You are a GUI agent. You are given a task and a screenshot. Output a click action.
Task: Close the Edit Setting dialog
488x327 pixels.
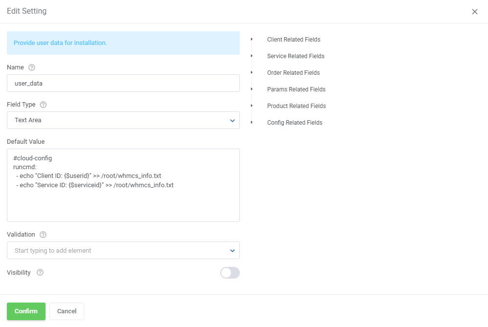[474, 12]
